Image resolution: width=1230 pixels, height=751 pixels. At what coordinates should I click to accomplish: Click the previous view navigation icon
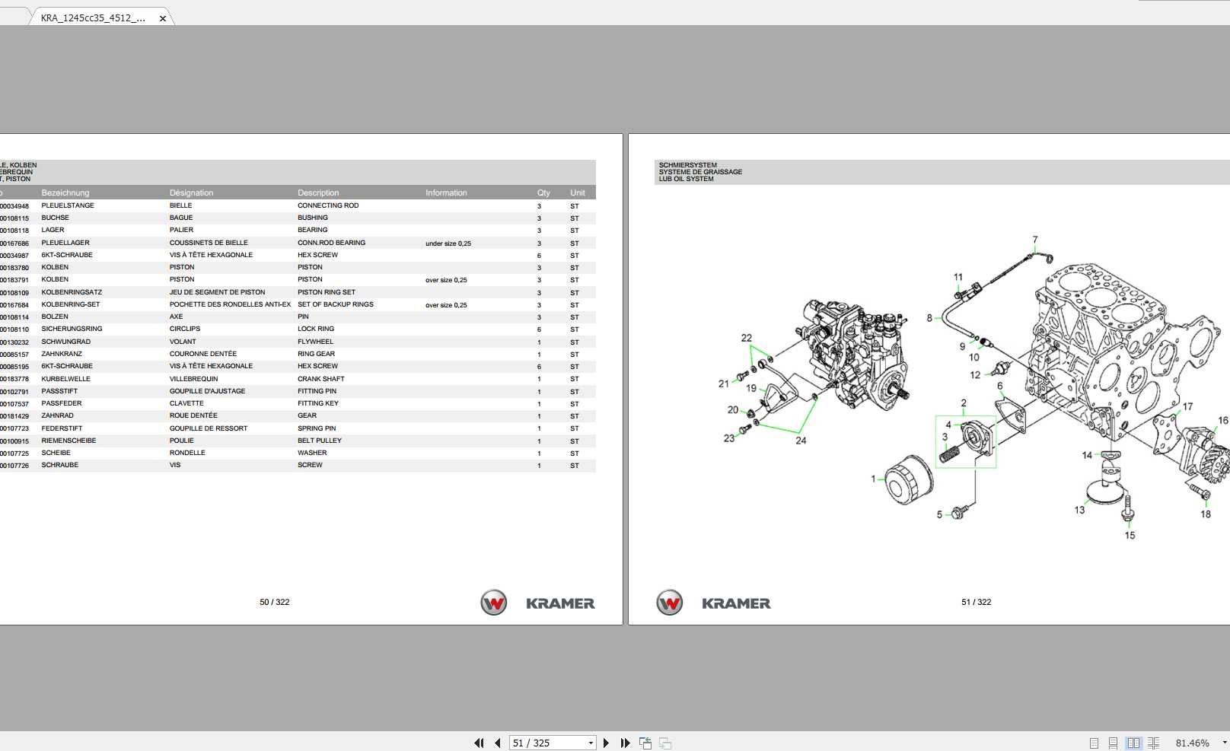[645, 743]
